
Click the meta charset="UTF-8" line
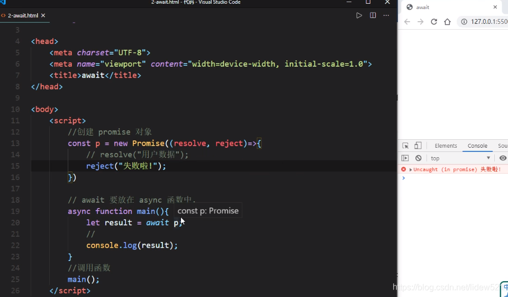[x=100, y=52]
